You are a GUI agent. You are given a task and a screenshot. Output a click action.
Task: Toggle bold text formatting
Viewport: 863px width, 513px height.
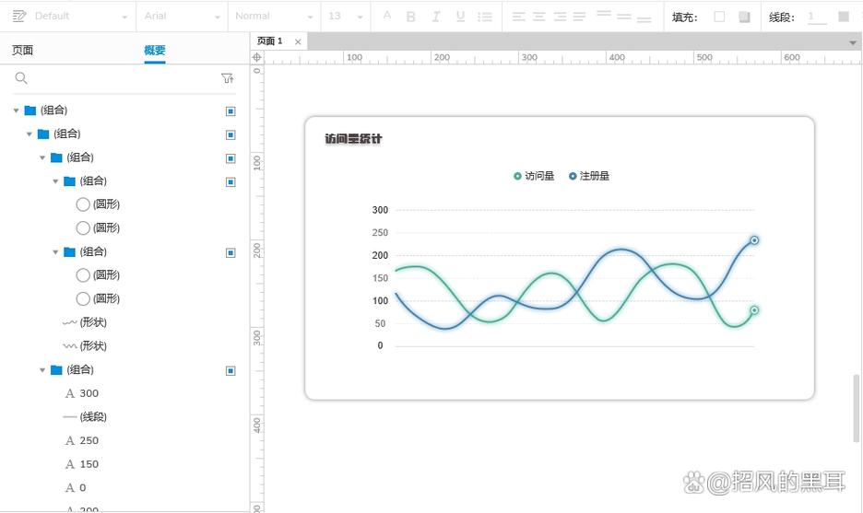point(411,17)
